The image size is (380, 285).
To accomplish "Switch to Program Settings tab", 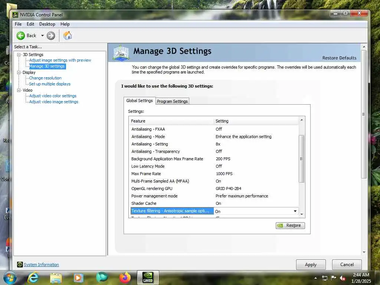I will coord(172,101).
